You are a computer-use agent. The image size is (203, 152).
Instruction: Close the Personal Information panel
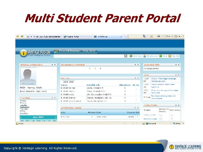(x=55, y=65)
